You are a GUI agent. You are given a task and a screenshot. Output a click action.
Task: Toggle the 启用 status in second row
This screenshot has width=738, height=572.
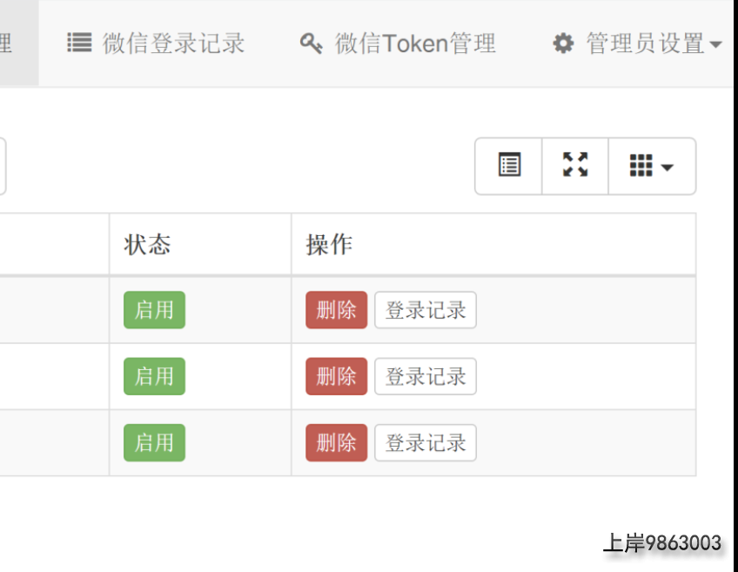(154, 376)
